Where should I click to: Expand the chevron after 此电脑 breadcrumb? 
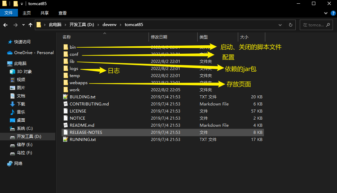click(x=65, y=25)
